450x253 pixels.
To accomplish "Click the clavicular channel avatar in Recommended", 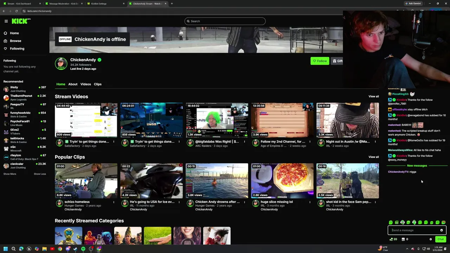I will [x=6, y=166].
